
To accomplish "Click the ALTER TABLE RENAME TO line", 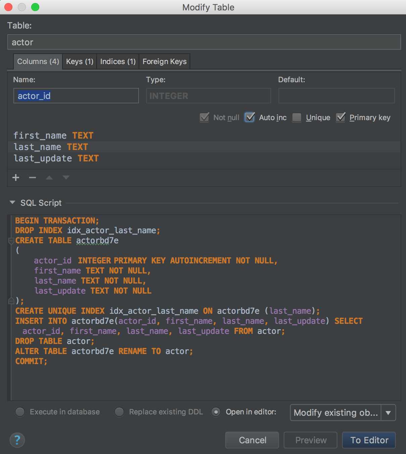I will coord(104,351).
